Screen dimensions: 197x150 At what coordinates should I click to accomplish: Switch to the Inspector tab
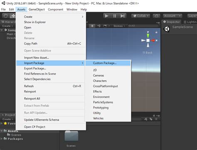[x=172, y=22]
